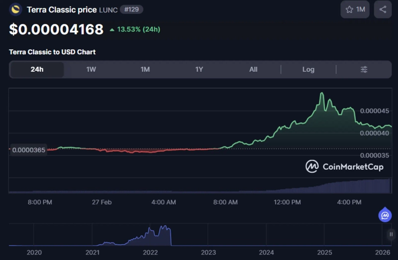The height and width of the screenshot is (260, 398).
Task: Click the green up-arrow price change indicator
Action: click(x=112, y=30)
